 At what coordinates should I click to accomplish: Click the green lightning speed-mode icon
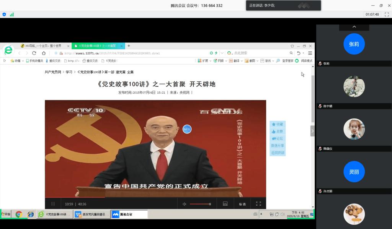(216, 53)
